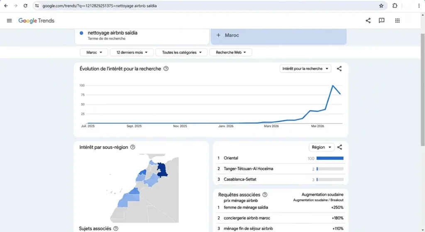The image size is (425, 232).
Task: Open related query femme de ménage saïdia
Action: (x=246, y=208)
